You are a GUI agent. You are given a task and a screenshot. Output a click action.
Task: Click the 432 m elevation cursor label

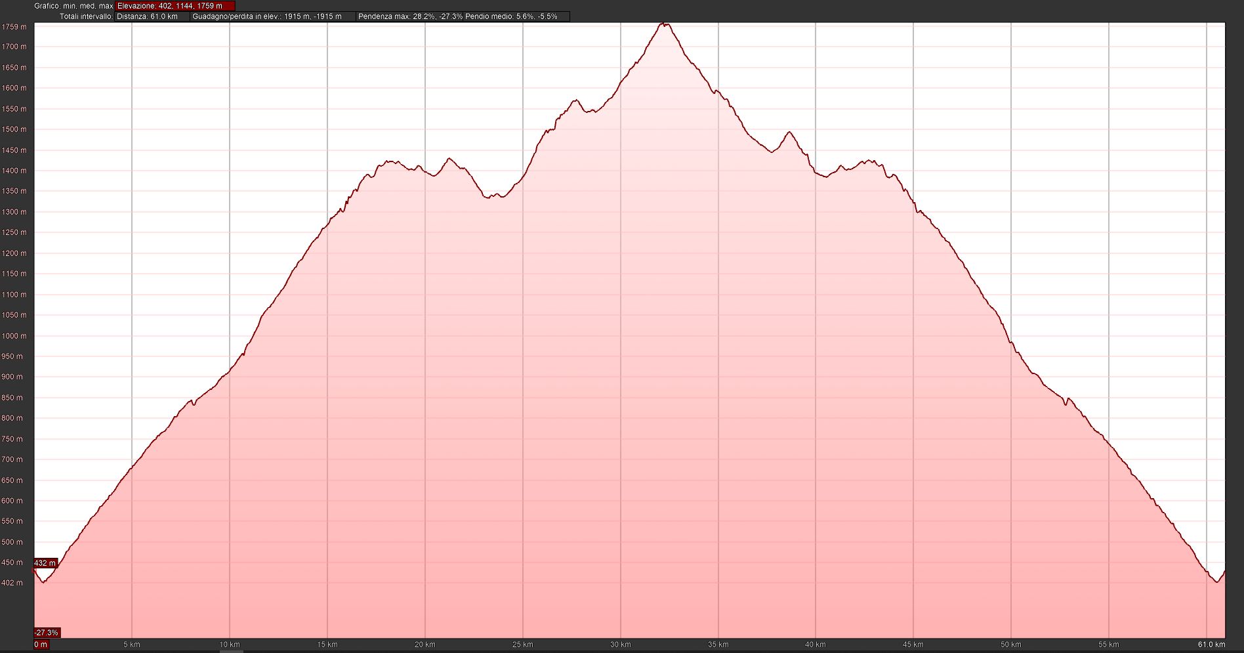click(45, 563)
